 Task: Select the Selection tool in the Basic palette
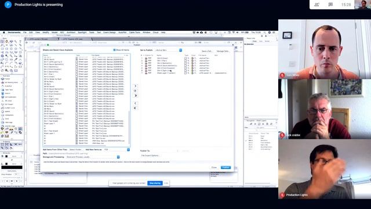pyautogui.click(x=2, y=41)
